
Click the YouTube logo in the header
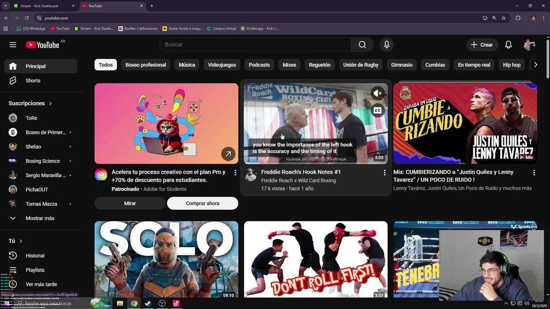pyautogui.click(x=42, y=45)
